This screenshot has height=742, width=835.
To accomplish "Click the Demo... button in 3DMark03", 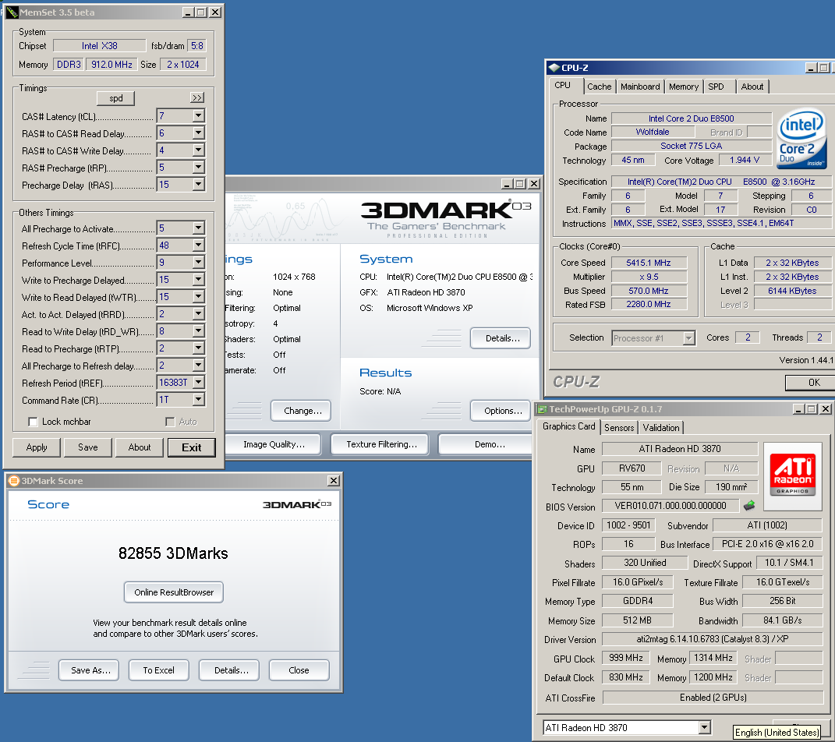I will coord(486,444).
